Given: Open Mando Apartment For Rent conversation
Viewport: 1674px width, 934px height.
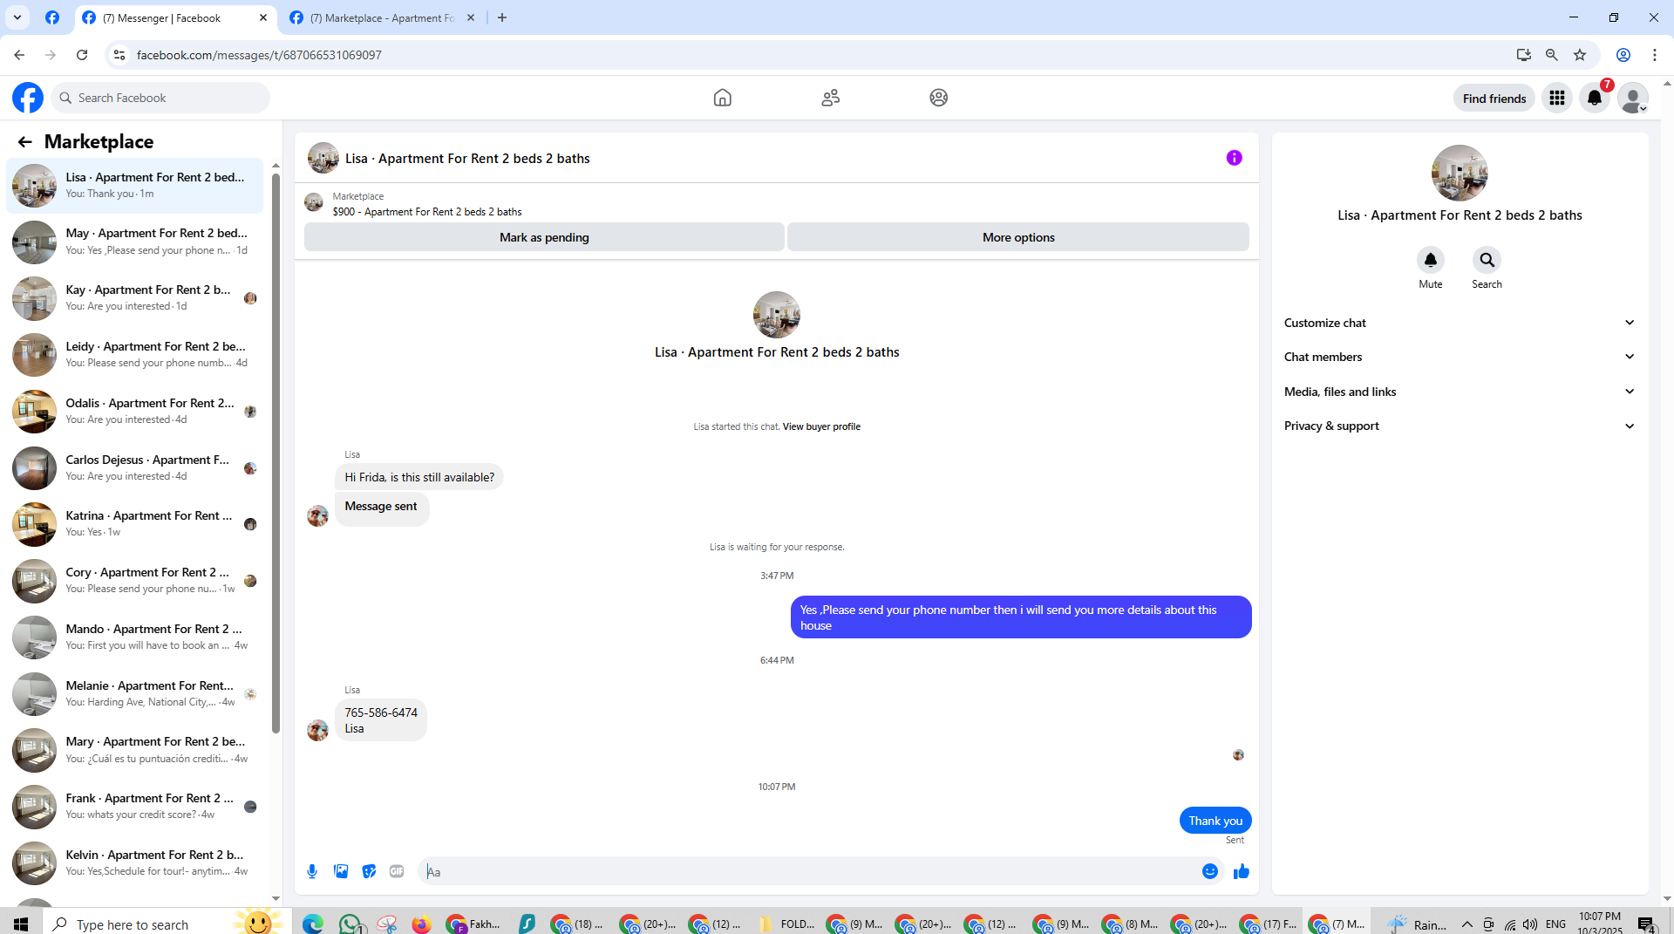Looking at the screenshot, I should click(135, 637).
